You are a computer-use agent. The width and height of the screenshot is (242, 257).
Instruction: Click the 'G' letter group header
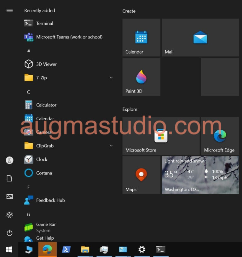pyautogui.click(x=28, y=214)
